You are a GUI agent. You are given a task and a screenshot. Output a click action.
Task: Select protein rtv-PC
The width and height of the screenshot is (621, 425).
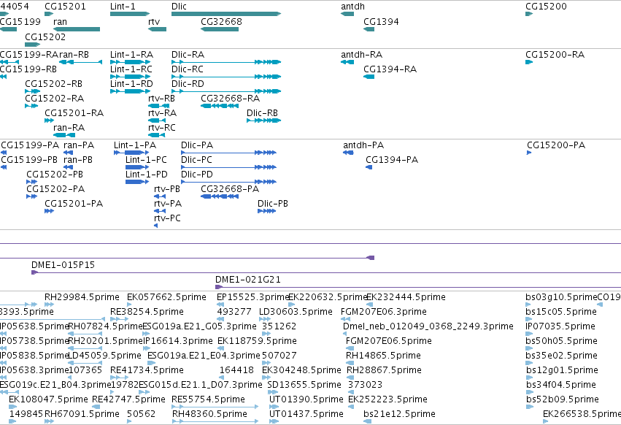tap(156, 226)
